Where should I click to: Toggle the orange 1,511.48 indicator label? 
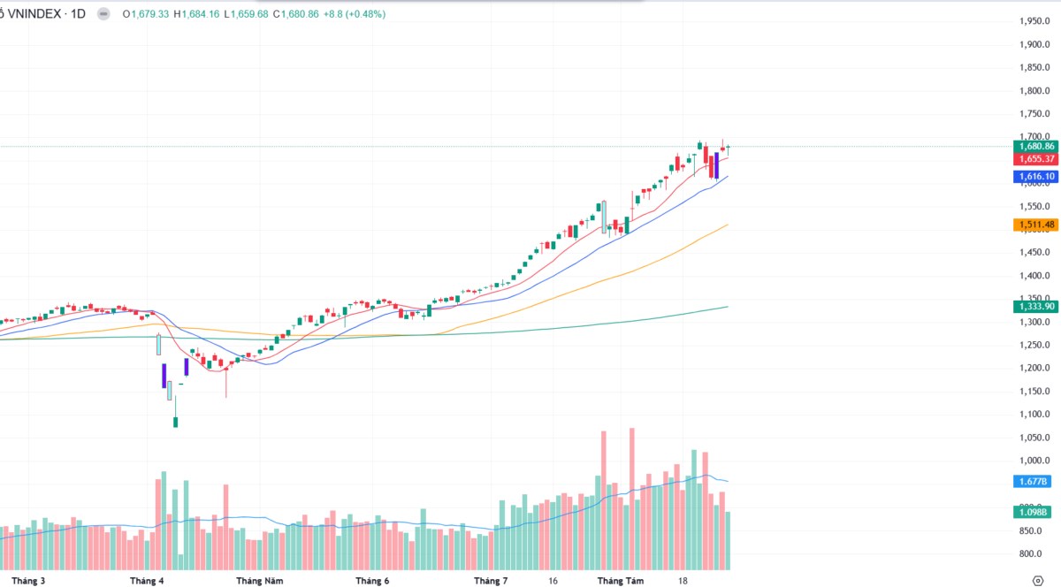pos(1034,225)
